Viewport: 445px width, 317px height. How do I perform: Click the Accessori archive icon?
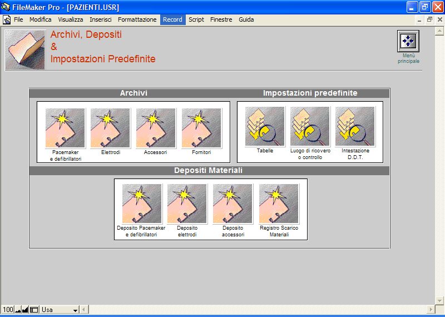click(156, 128)
